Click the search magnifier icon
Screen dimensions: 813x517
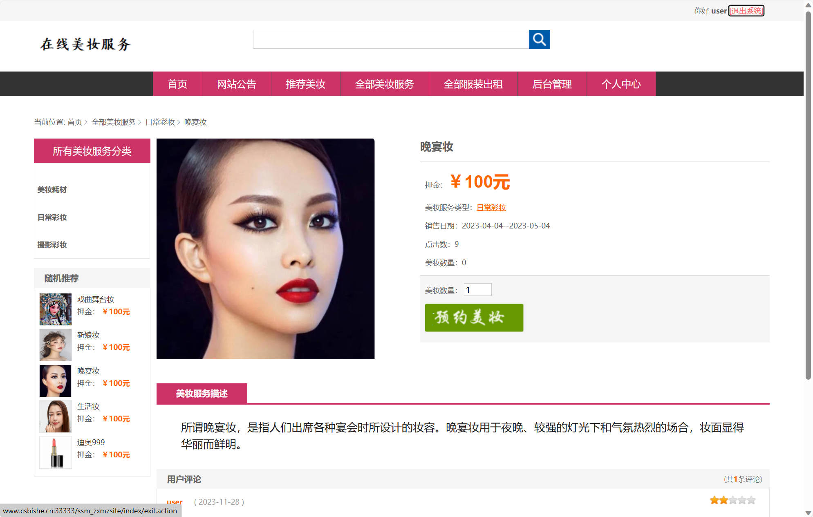click(539, 40)
